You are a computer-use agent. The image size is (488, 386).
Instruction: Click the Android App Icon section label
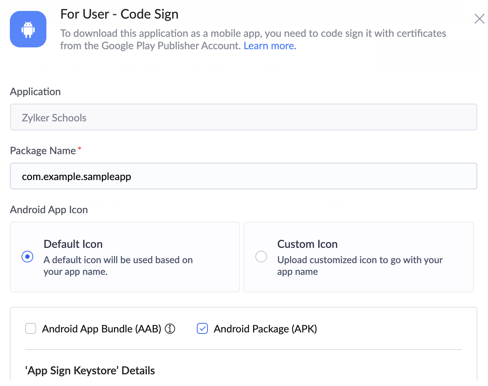[x=49, y=210]
